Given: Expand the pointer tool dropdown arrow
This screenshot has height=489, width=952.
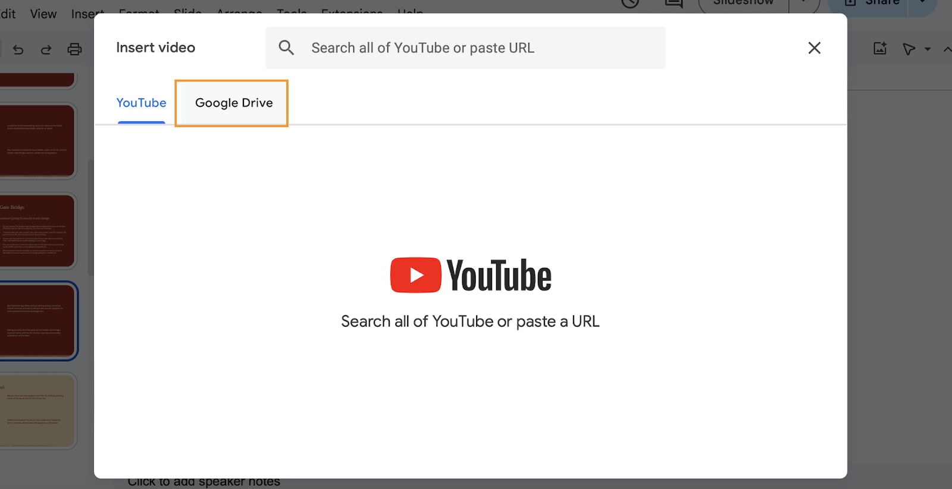Looking at the screenshot, I should pos(928,49).
